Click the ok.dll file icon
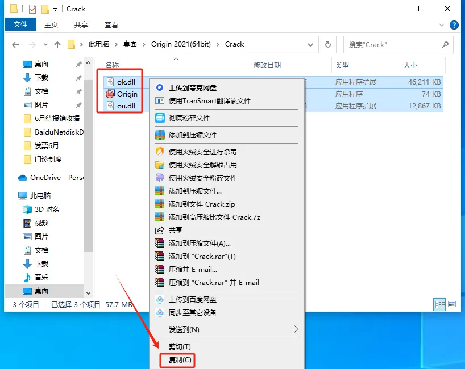The height and width of the screenshot is (369, 465). click(110, 82)
